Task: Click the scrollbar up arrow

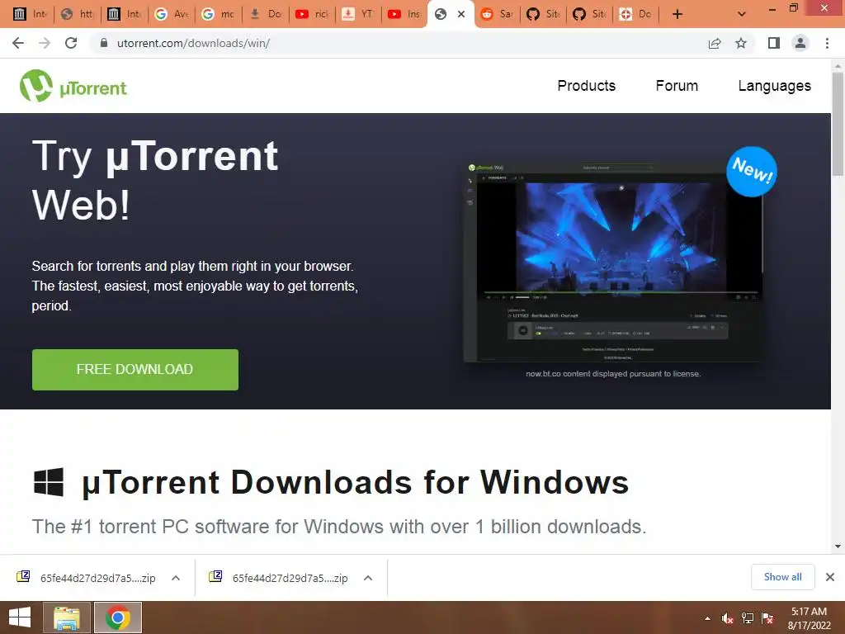Action: coord(838,66)
